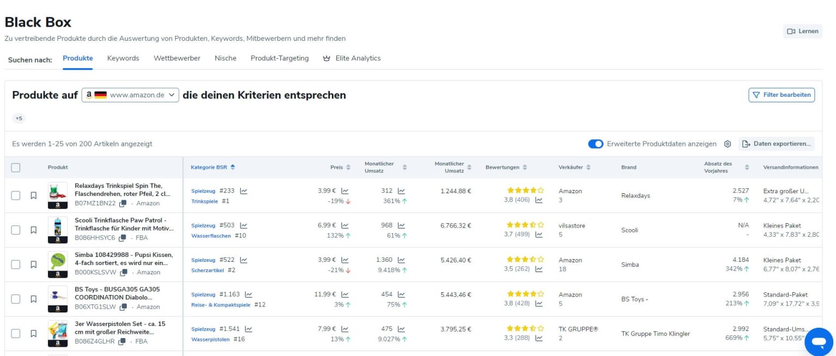Open column settings gear icon
The height and width of the screenshot is (356, 836).
pos(728,144)
